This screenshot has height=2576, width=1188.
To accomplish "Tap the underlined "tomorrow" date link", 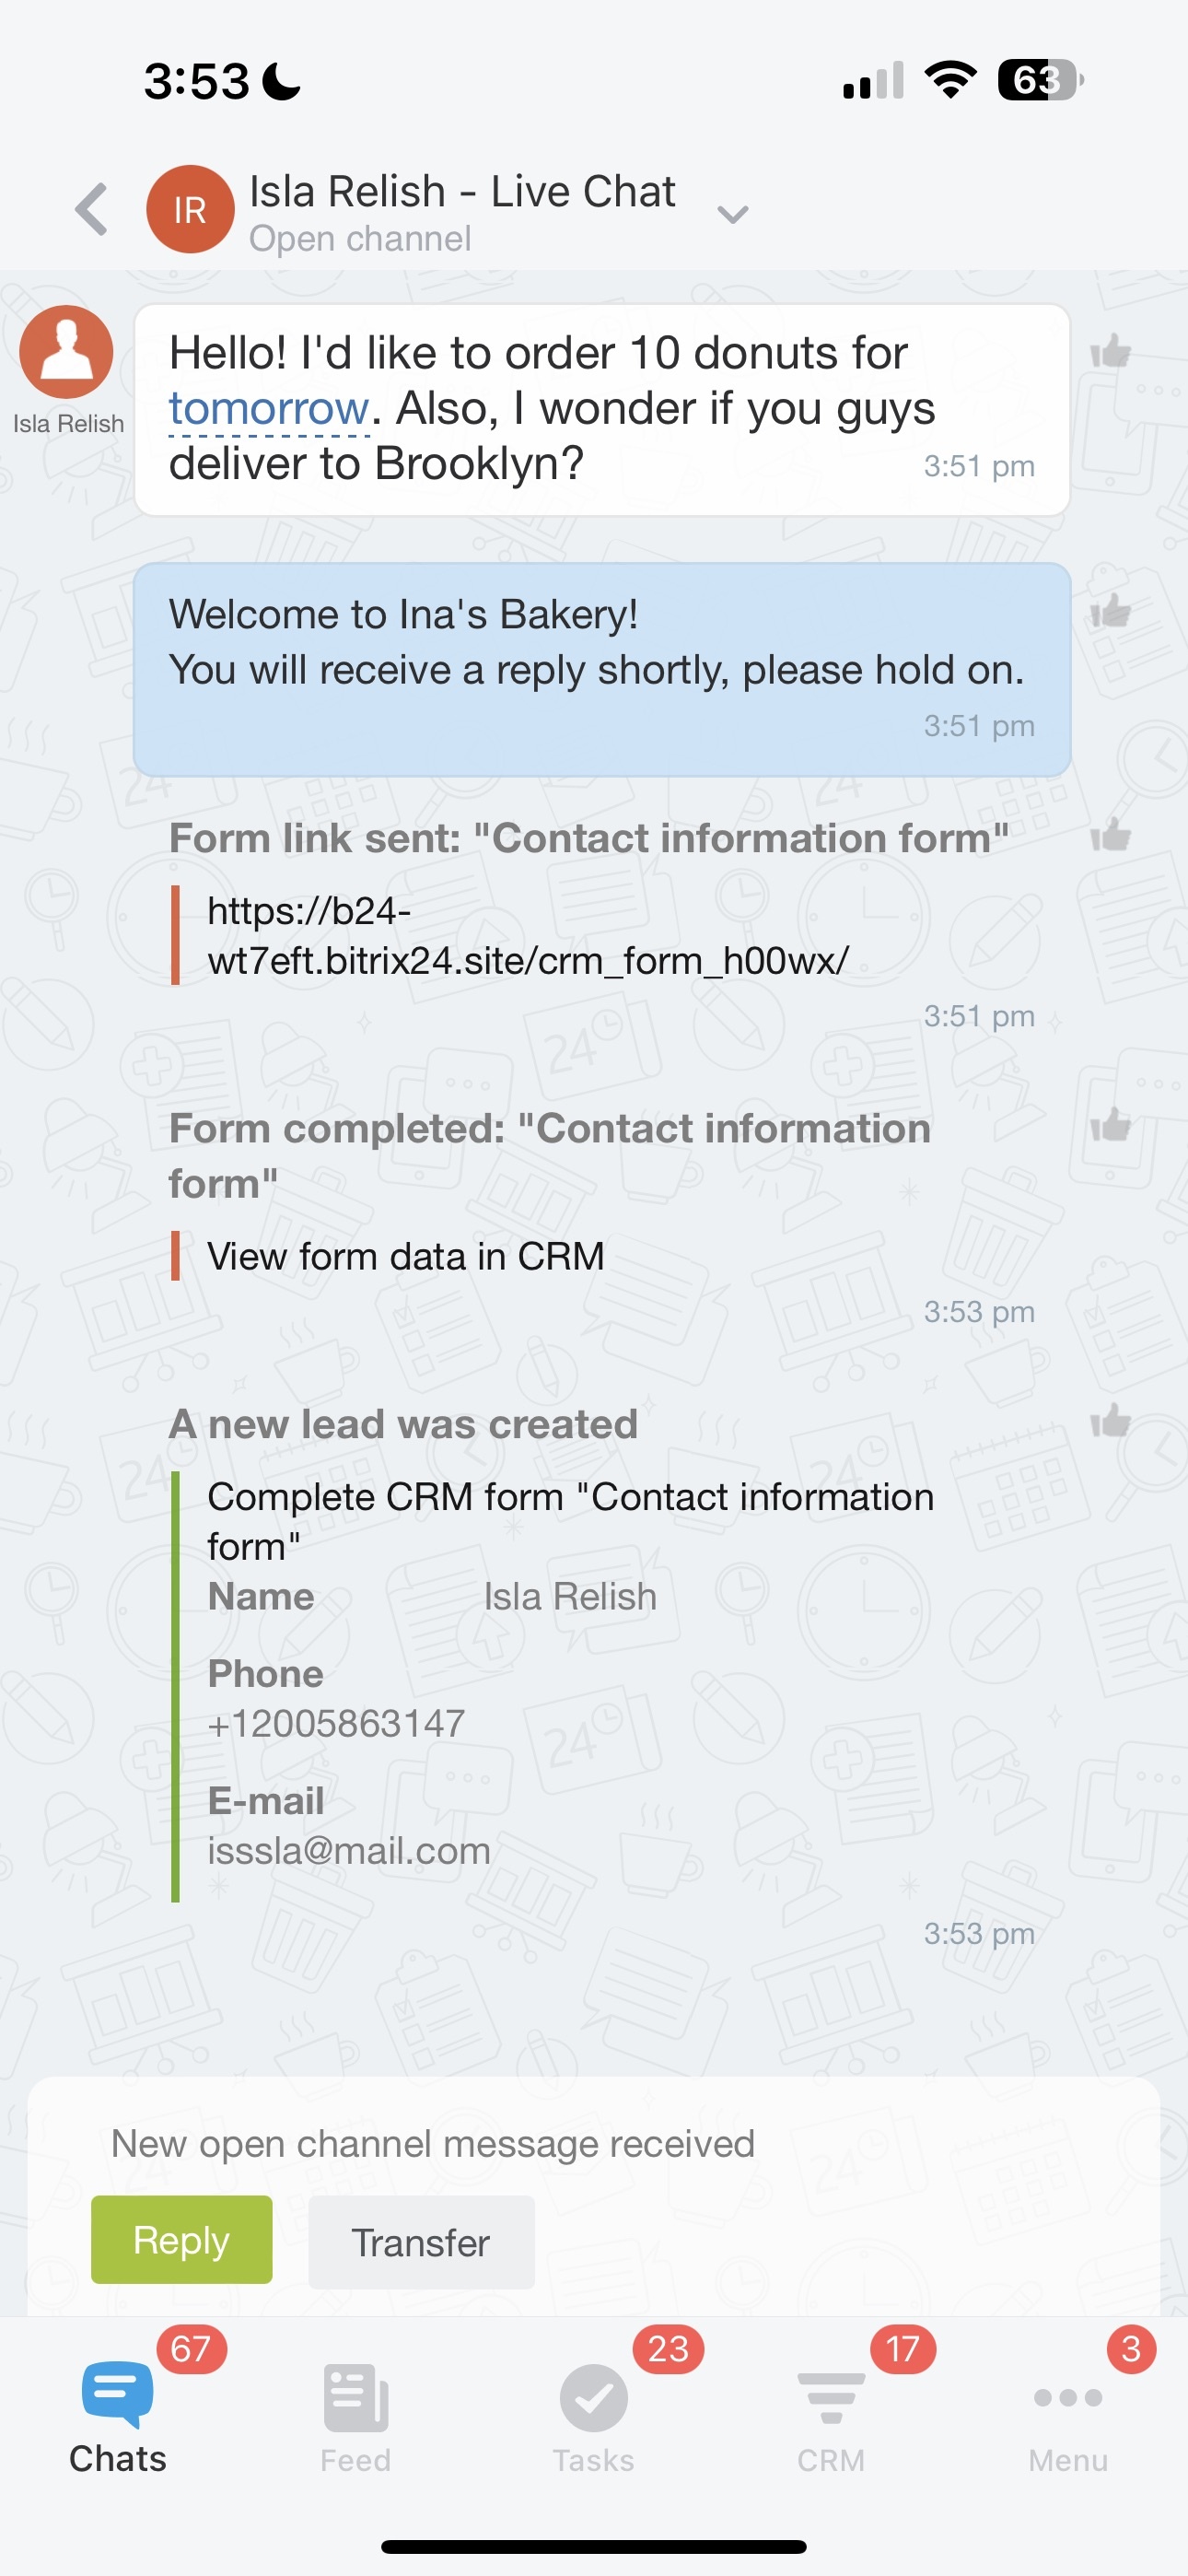I will [269, 409].
